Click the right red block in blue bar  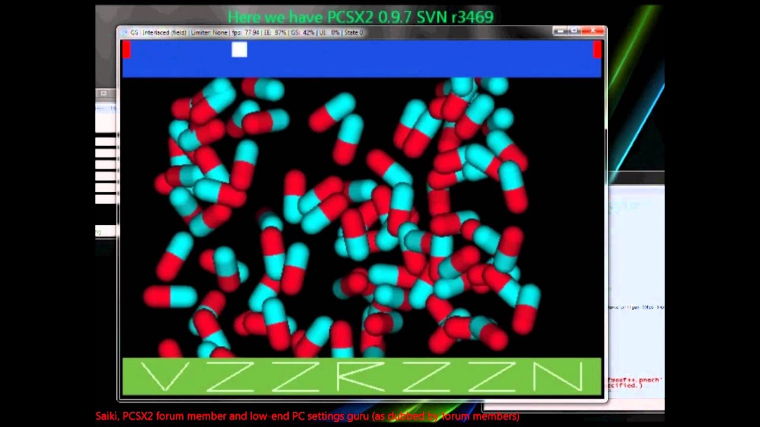click(x=597, y=50)
